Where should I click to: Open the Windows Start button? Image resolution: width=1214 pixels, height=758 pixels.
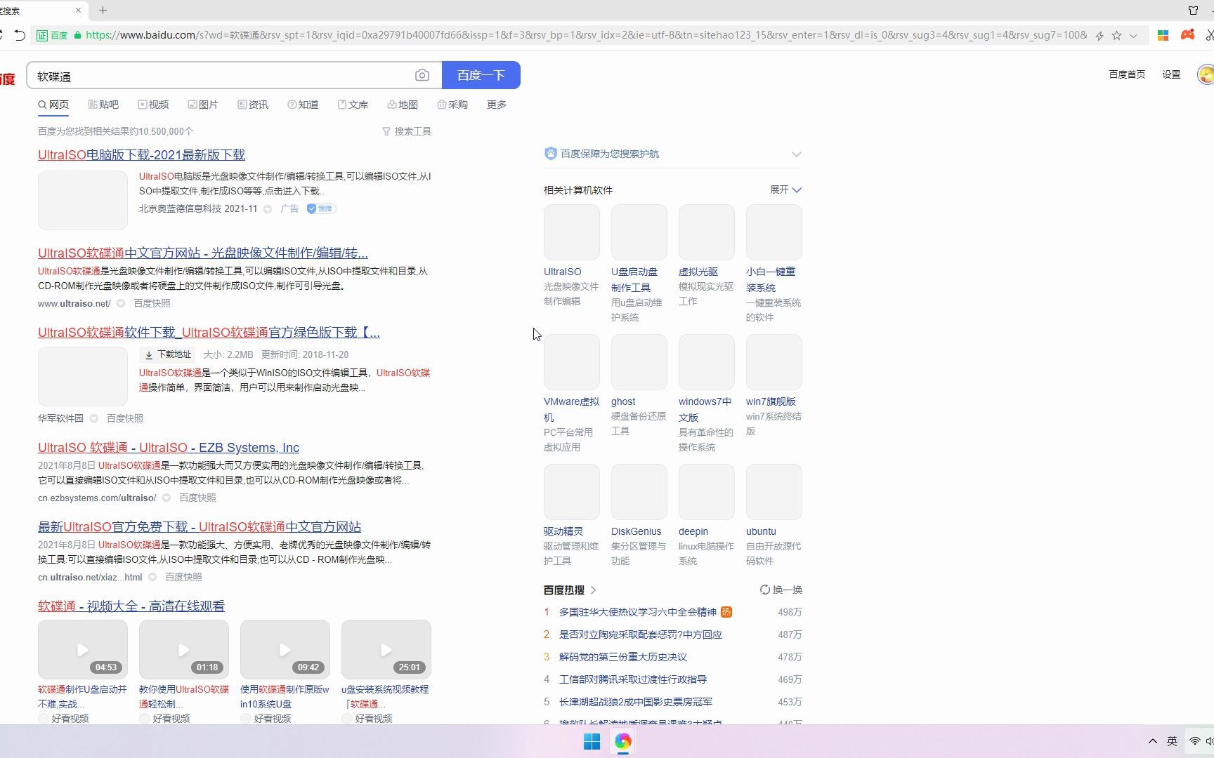coord(592,741)
